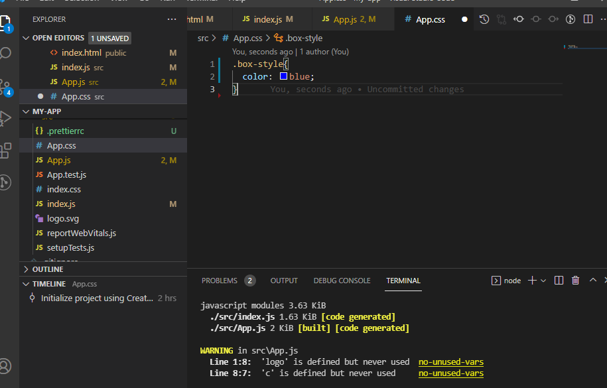
Task: Open the Extensions view
Action: [x=5, y=151]
